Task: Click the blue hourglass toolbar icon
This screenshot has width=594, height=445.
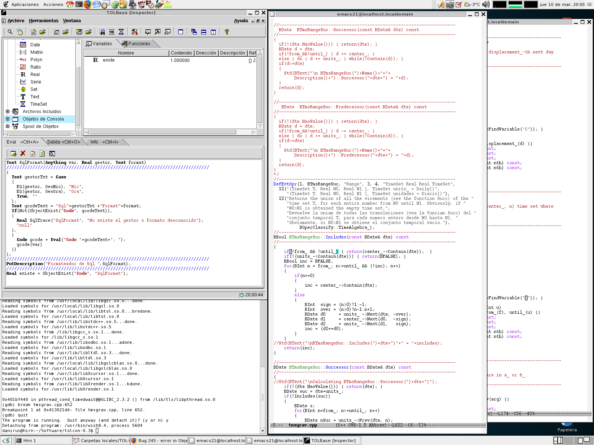Action: pyautogui.click(x=121, y=32)
